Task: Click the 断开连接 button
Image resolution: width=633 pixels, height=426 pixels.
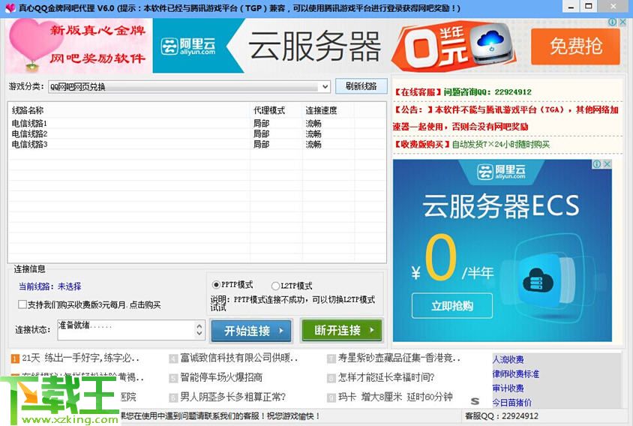Action: tap(341, 330)
